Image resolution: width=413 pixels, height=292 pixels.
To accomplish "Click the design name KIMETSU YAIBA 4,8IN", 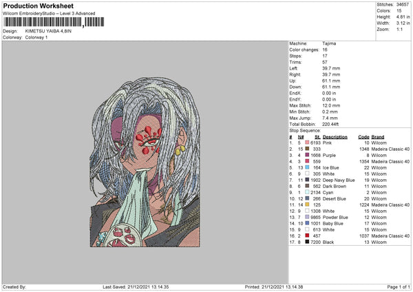I will [48, 31].
